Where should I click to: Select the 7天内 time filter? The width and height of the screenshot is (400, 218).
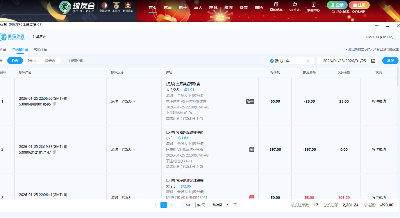[x=31, y=61]
